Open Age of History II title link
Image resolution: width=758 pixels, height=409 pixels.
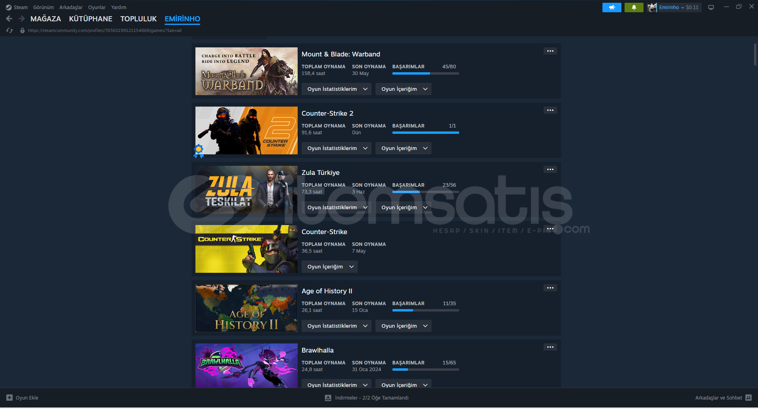(x=327, y=291)
